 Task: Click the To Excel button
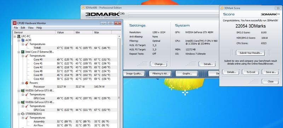tap(251, 72)
